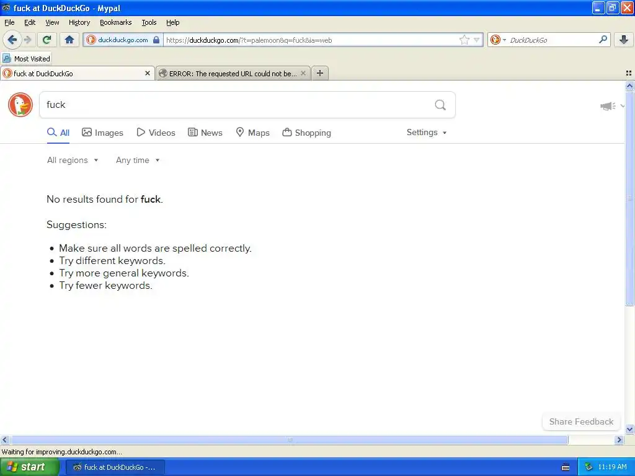Screen dimensions: 635x476
Task: Bookmark this page with the star icon
Action: (x=464, y=40)
